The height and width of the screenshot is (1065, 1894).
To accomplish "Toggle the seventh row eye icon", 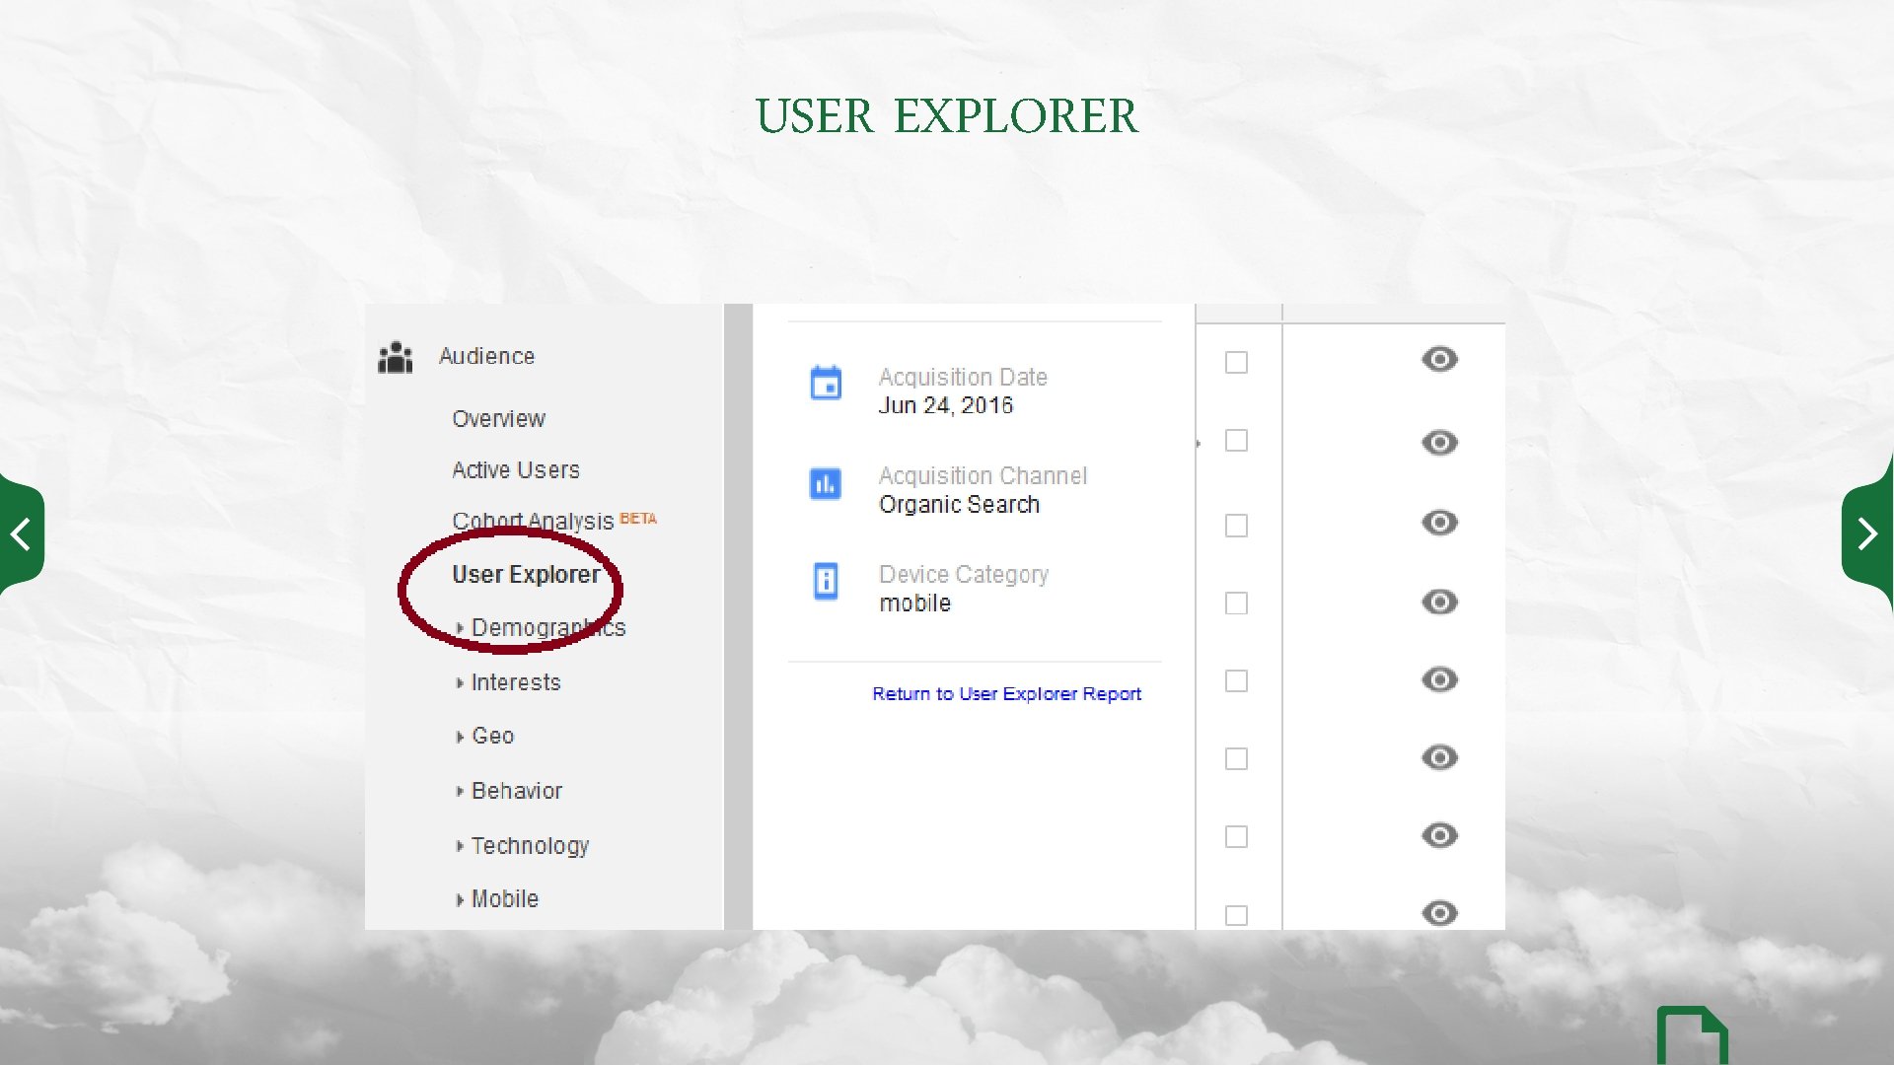I will 1440,835.
